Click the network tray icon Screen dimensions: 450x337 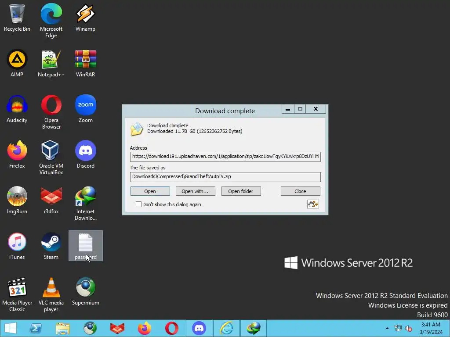coord(398,328)
